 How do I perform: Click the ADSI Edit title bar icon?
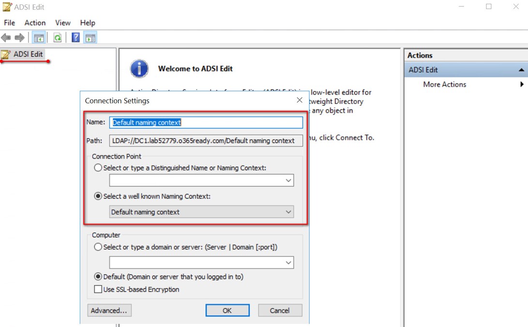click(x=7, y=7)
